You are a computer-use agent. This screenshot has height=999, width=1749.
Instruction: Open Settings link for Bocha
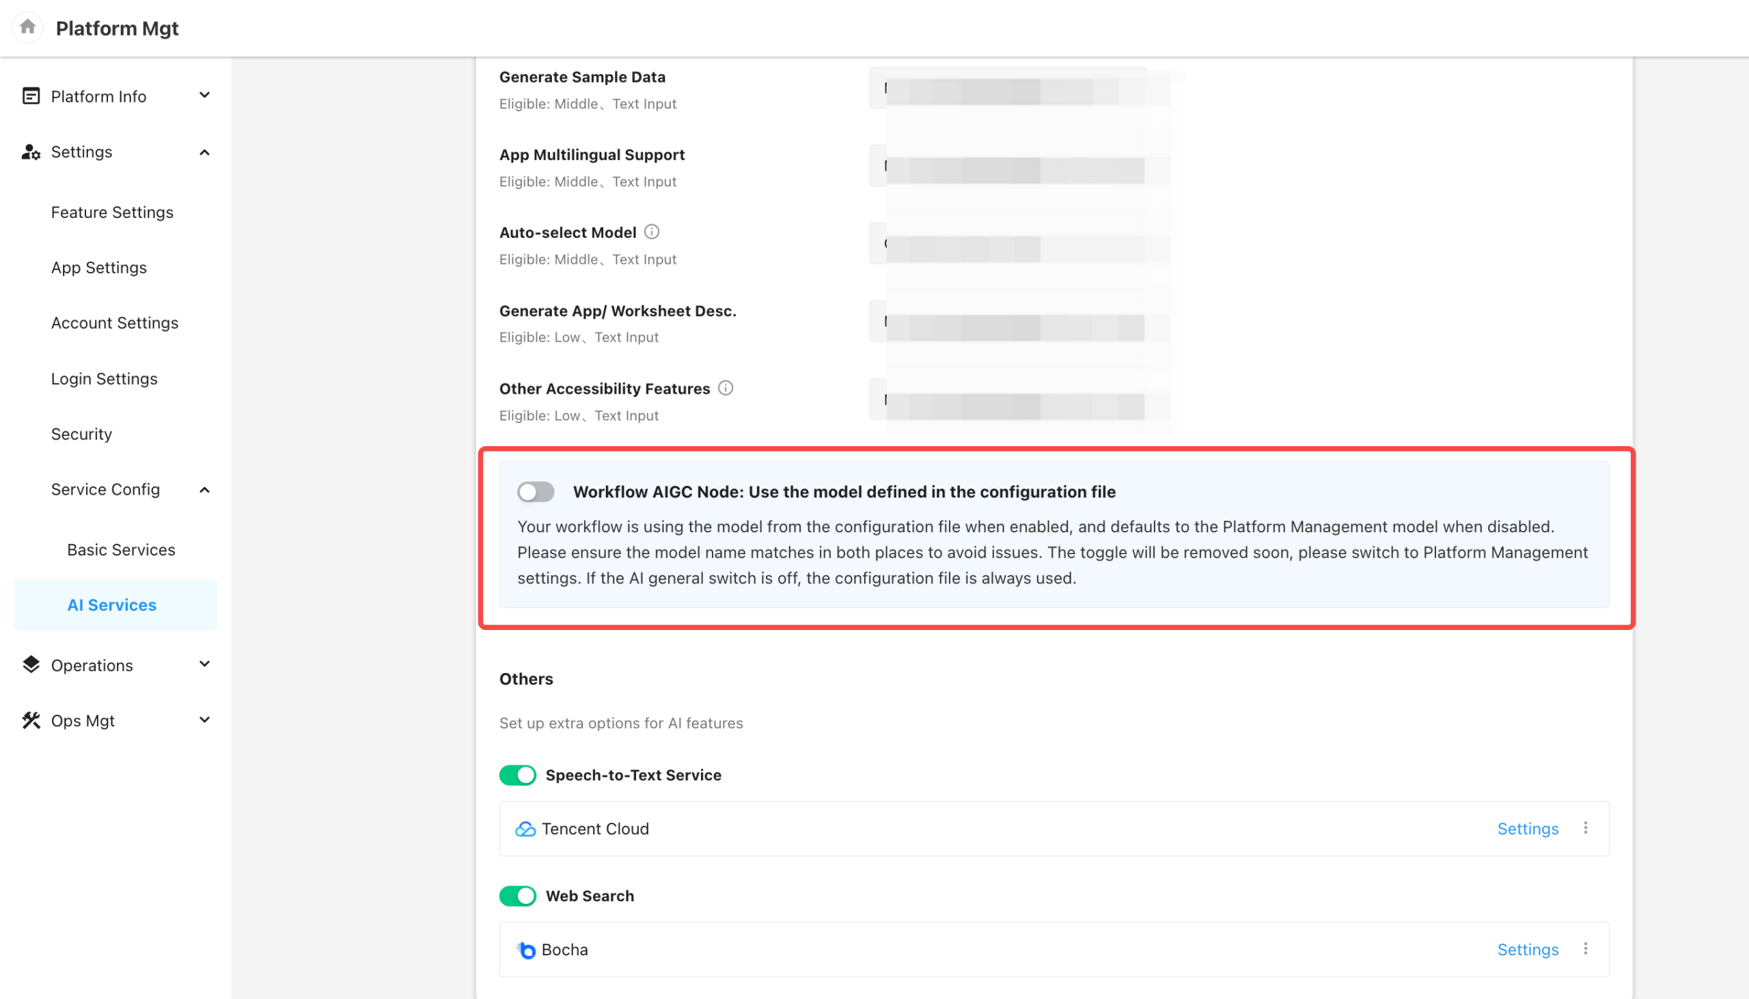point(1528,950)
